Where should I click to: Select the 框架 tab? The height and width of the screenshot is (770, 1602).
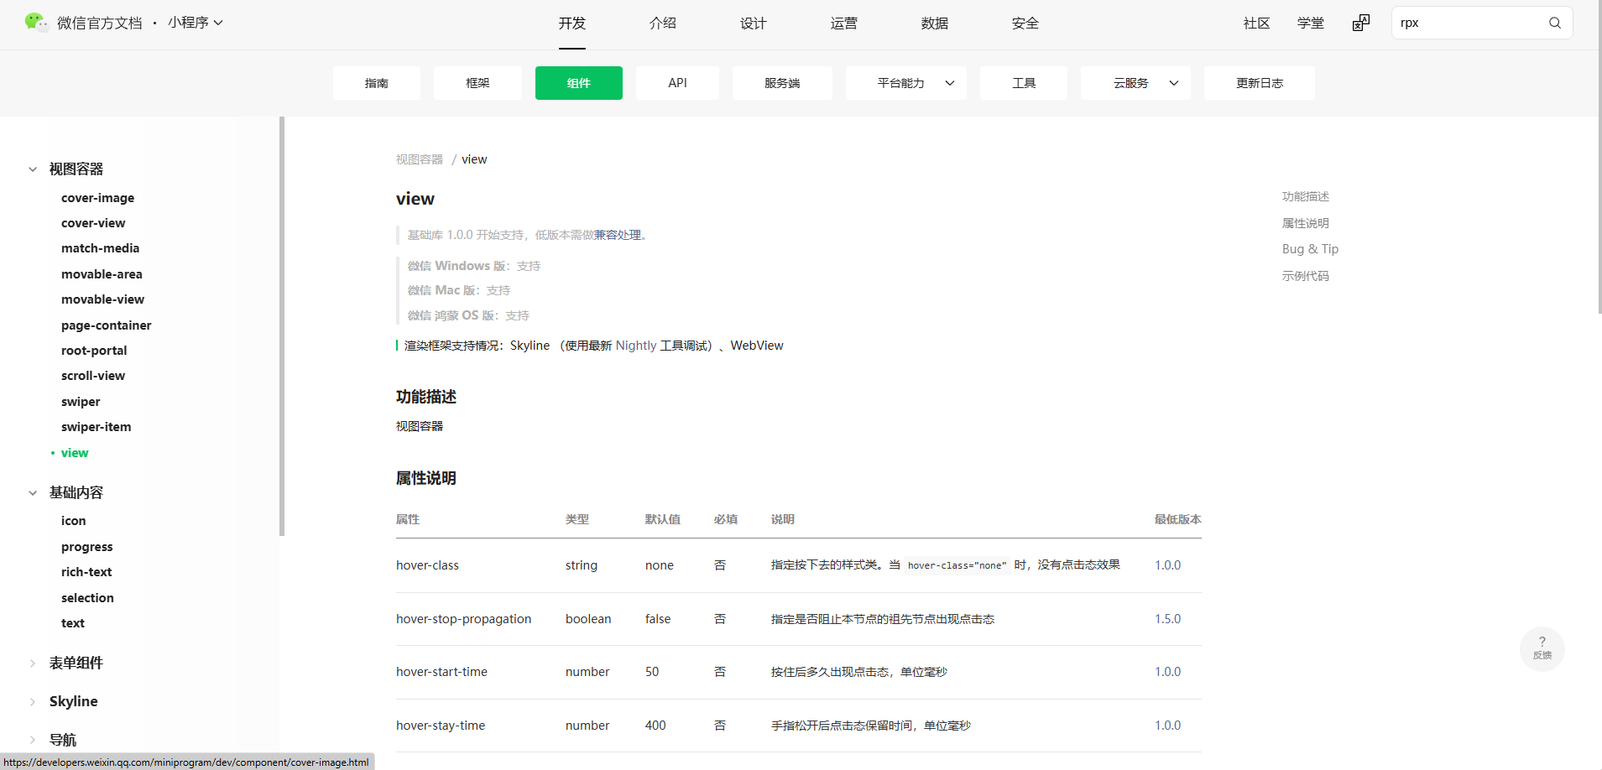point(477,83)
